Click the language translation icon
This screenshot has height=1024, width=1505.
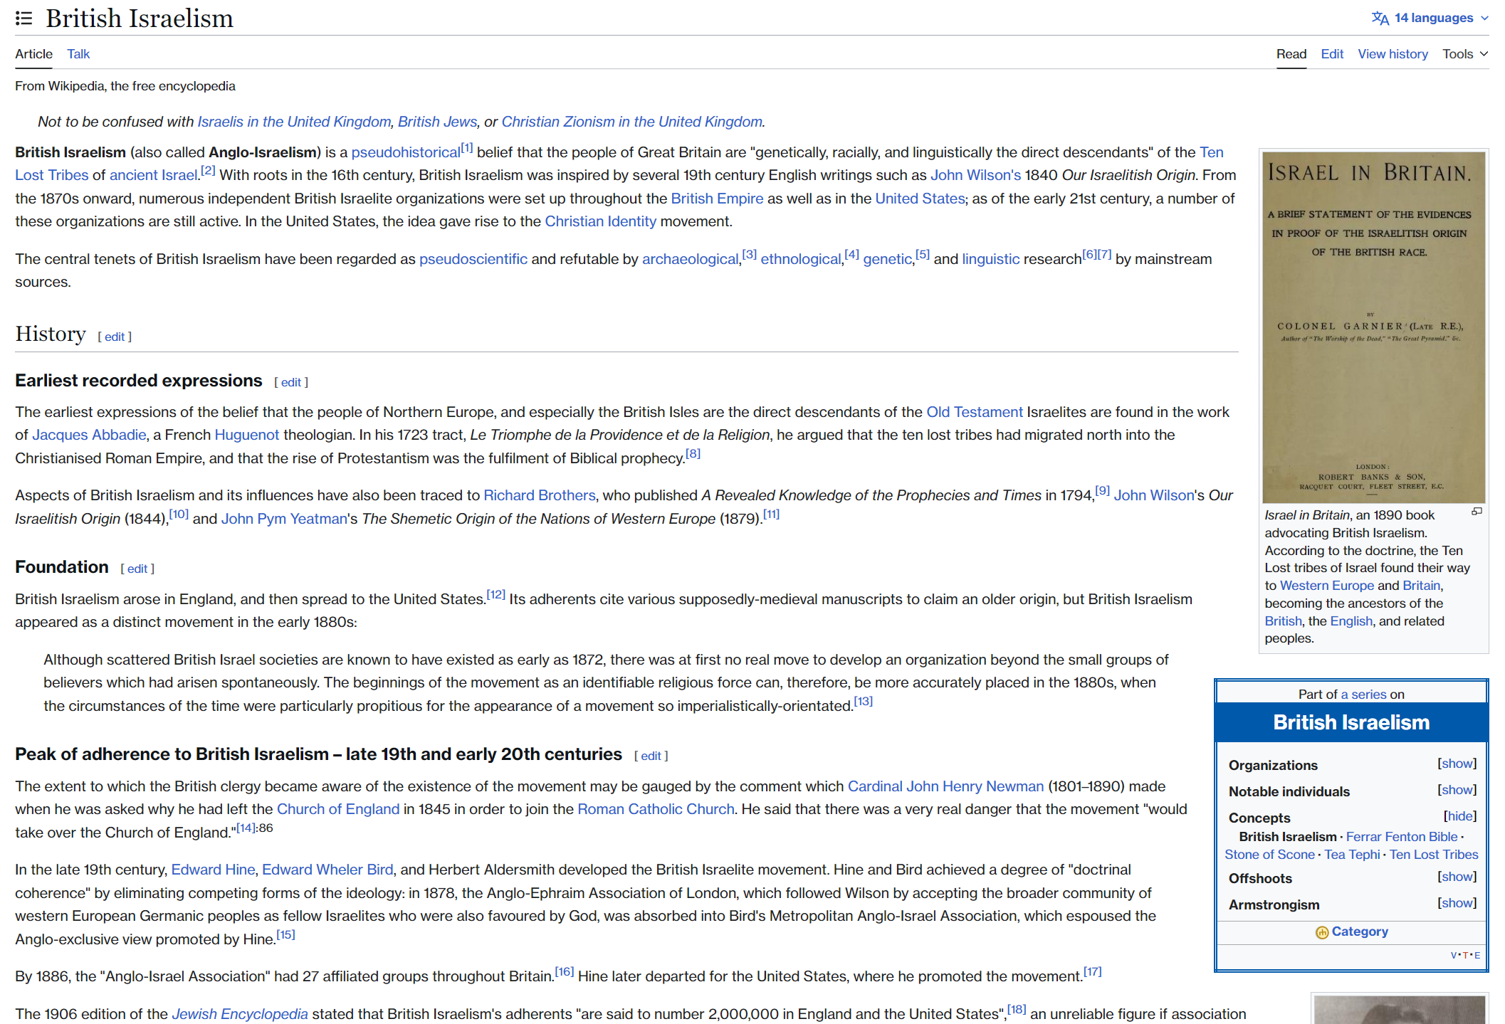point(1380,19)
